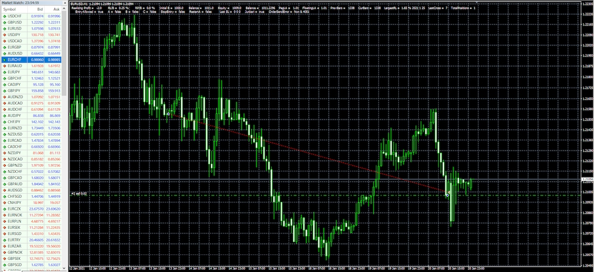Select the AUDCHF symbol row

coord(31,109)
